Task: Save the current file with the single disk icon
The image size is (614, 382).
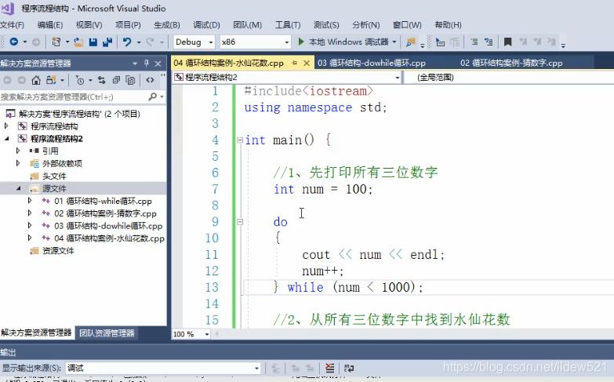Action: point(93,42)
